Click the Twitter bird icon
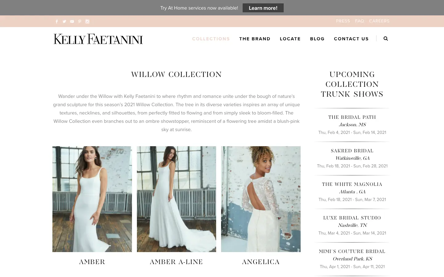The height and width of the screenshot is (277, 444). click(x=64, y=22)
